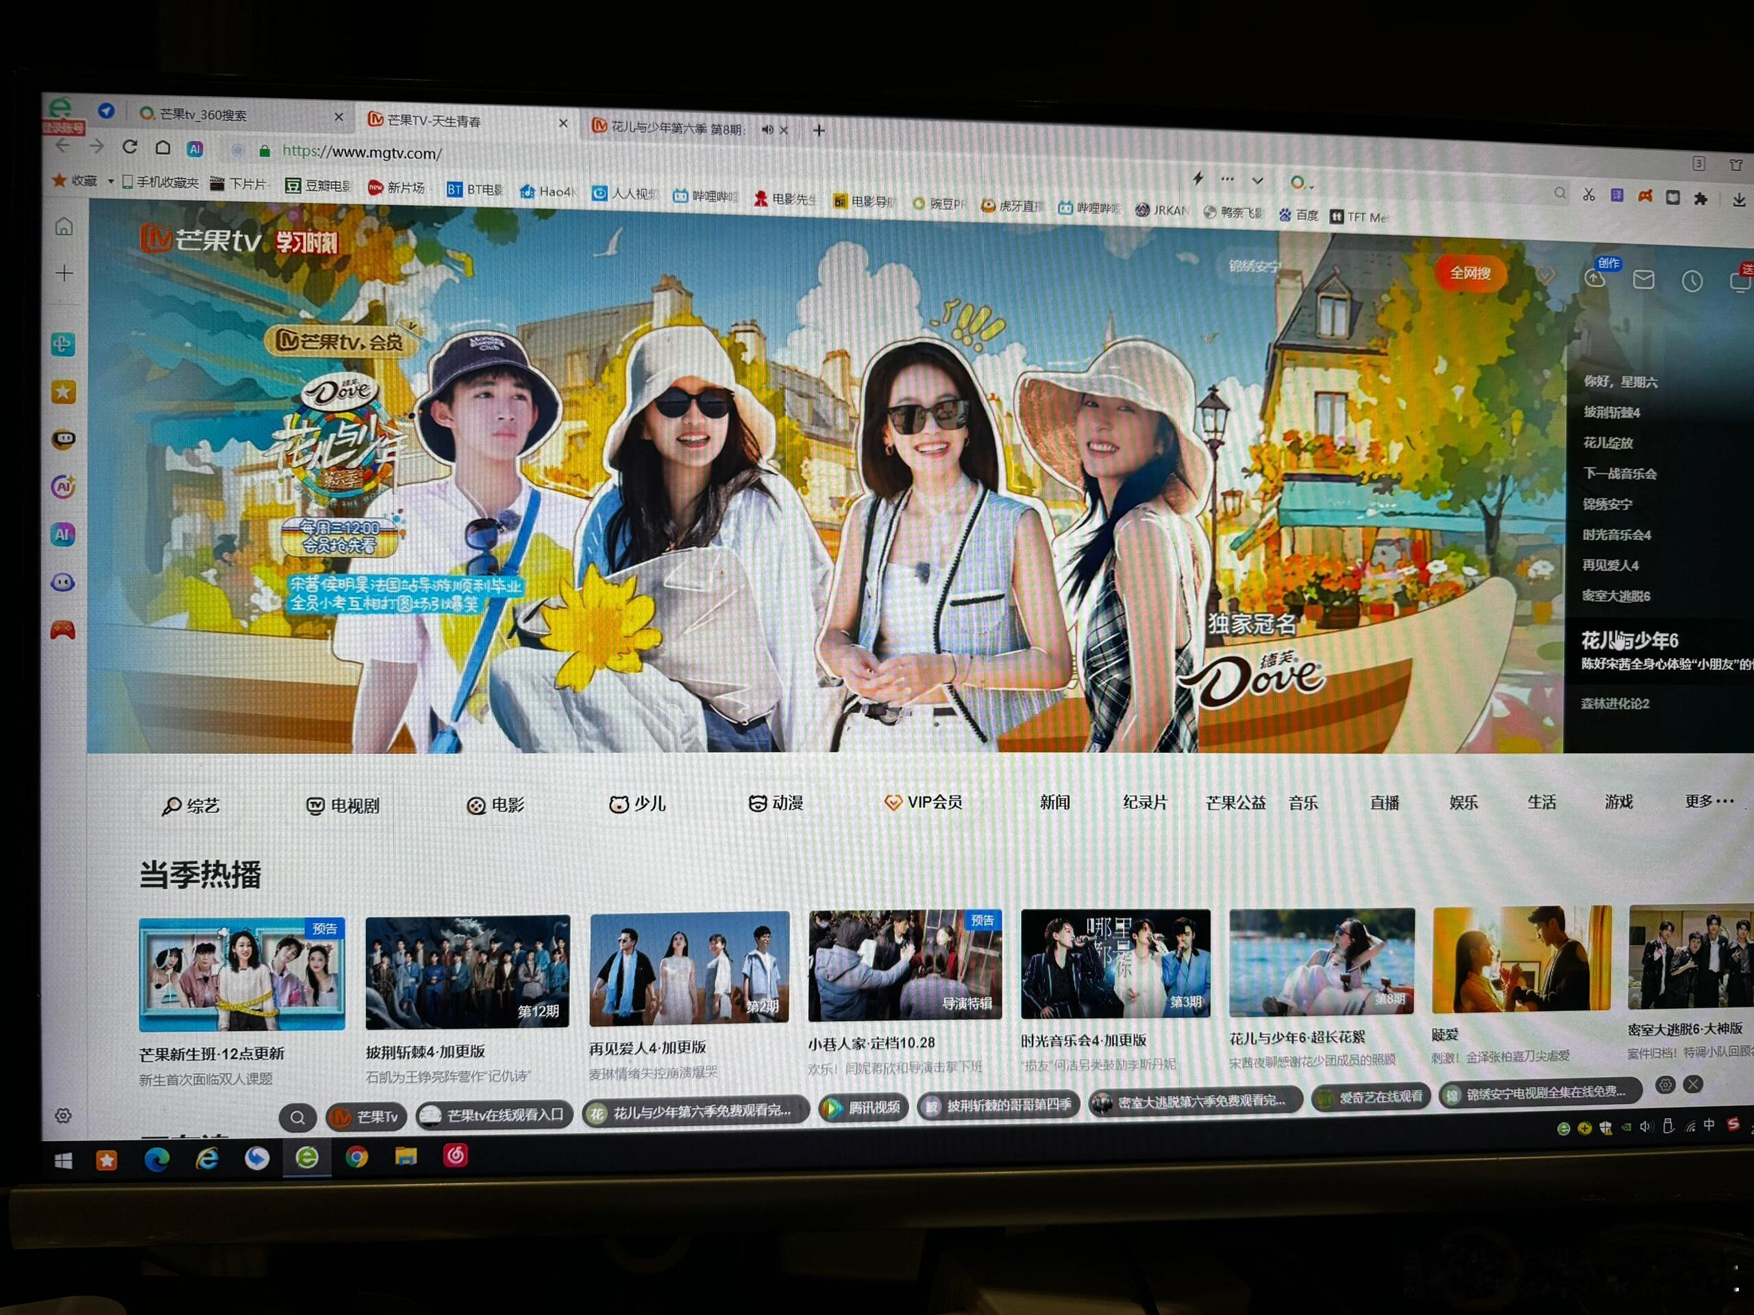
Task: Open a new browser tab
Action: pos(819,130)
